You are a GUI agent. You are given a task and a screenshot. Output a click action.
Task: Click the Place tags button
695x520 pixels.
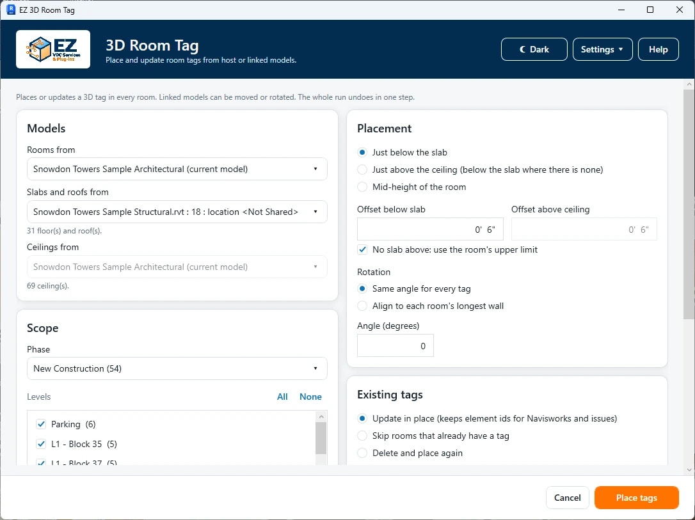coord(637,498)
